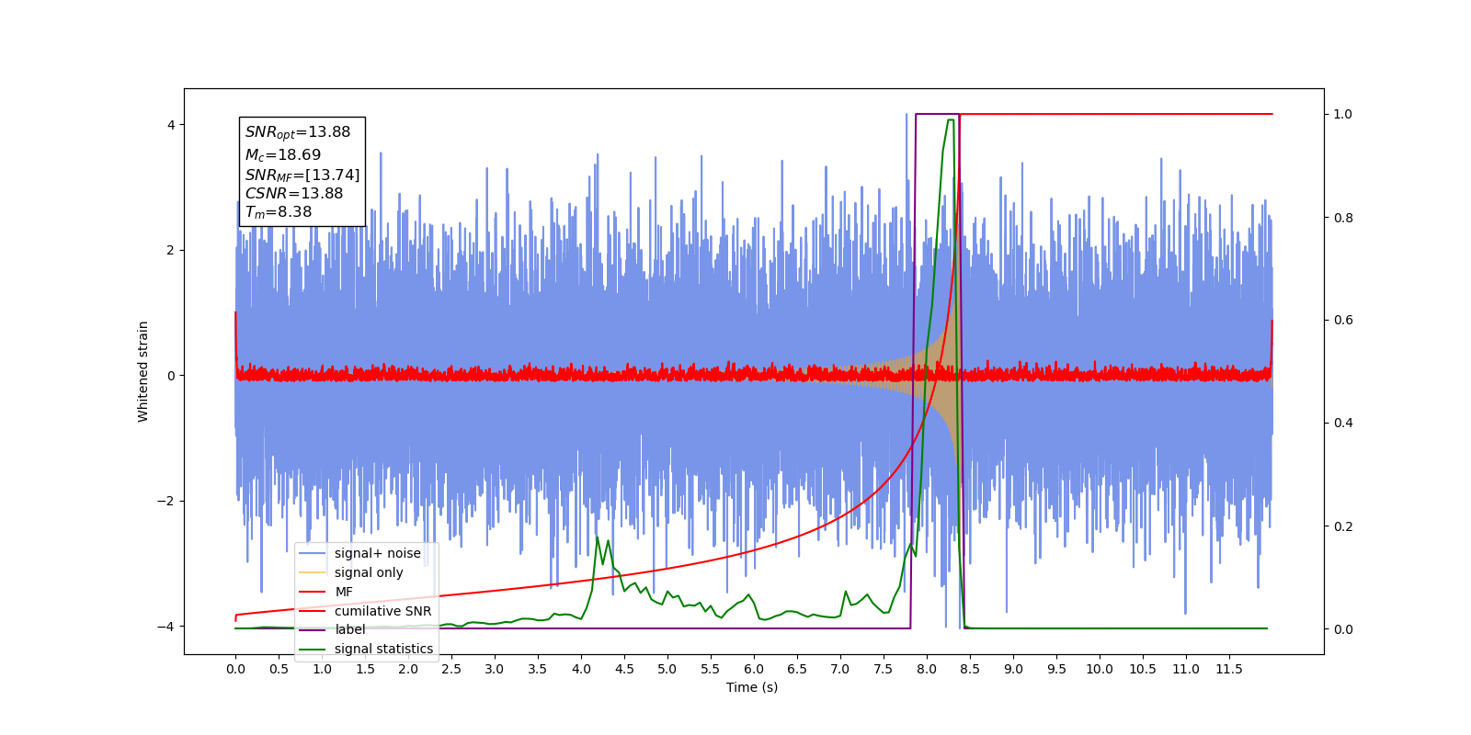This screenshot has width=1471, height=735.
Task: Click the 0.4 tick on the right axis
Action: (x=1343, y=424)
